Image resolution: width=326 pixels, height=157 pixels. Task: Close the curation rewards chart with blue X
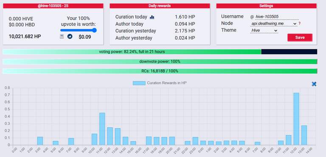pyautogui.click(x=314, y=84)
